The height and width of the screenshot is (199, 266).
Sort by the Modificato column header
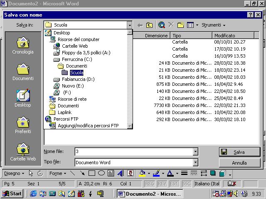(233, 36)
